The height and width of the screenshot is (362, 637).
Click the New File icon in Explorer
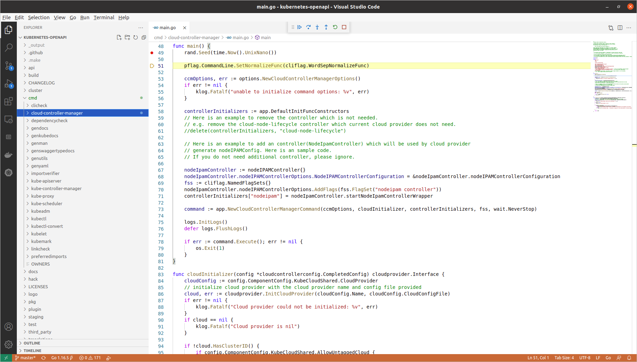coord(119,37)
